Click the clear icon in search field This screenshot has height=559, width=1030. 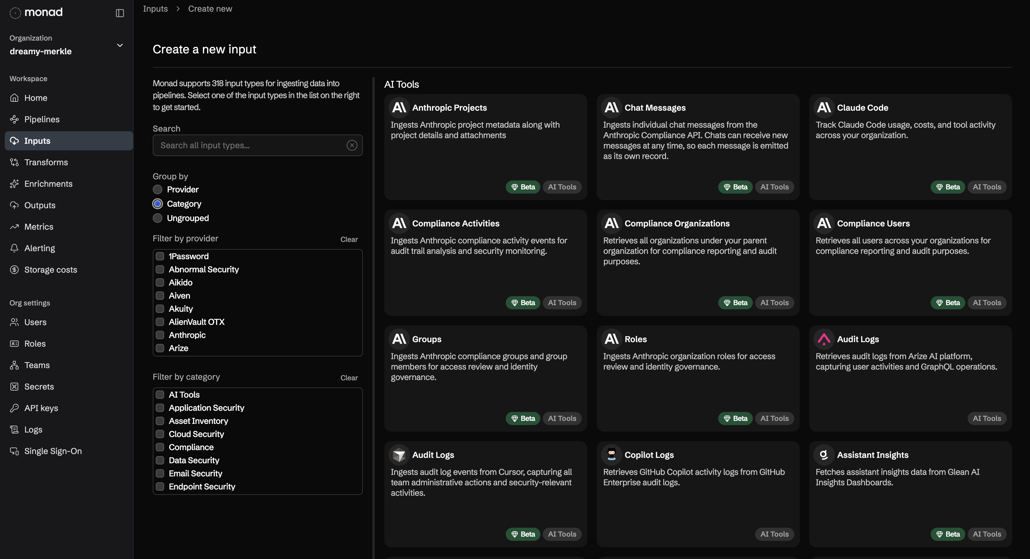point(352,145)
